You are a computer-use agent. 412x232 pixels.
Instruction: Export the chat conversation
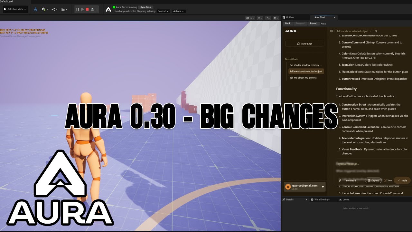pos(373,180)
